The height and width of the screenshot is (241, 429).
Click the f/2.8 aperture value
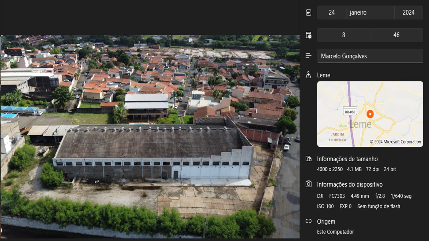point(380,196)
